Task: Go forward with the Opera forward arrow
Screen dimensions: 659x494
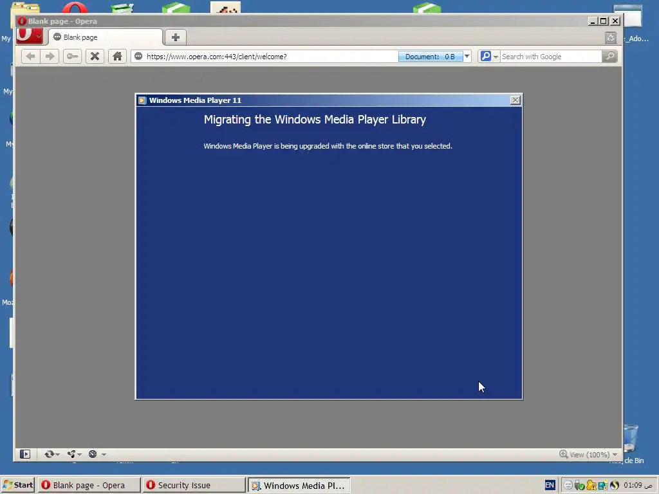Action: 50,57
